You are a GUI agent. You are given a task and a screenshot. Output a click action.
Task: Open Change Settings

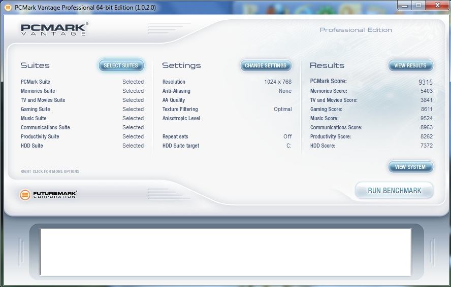266,65
